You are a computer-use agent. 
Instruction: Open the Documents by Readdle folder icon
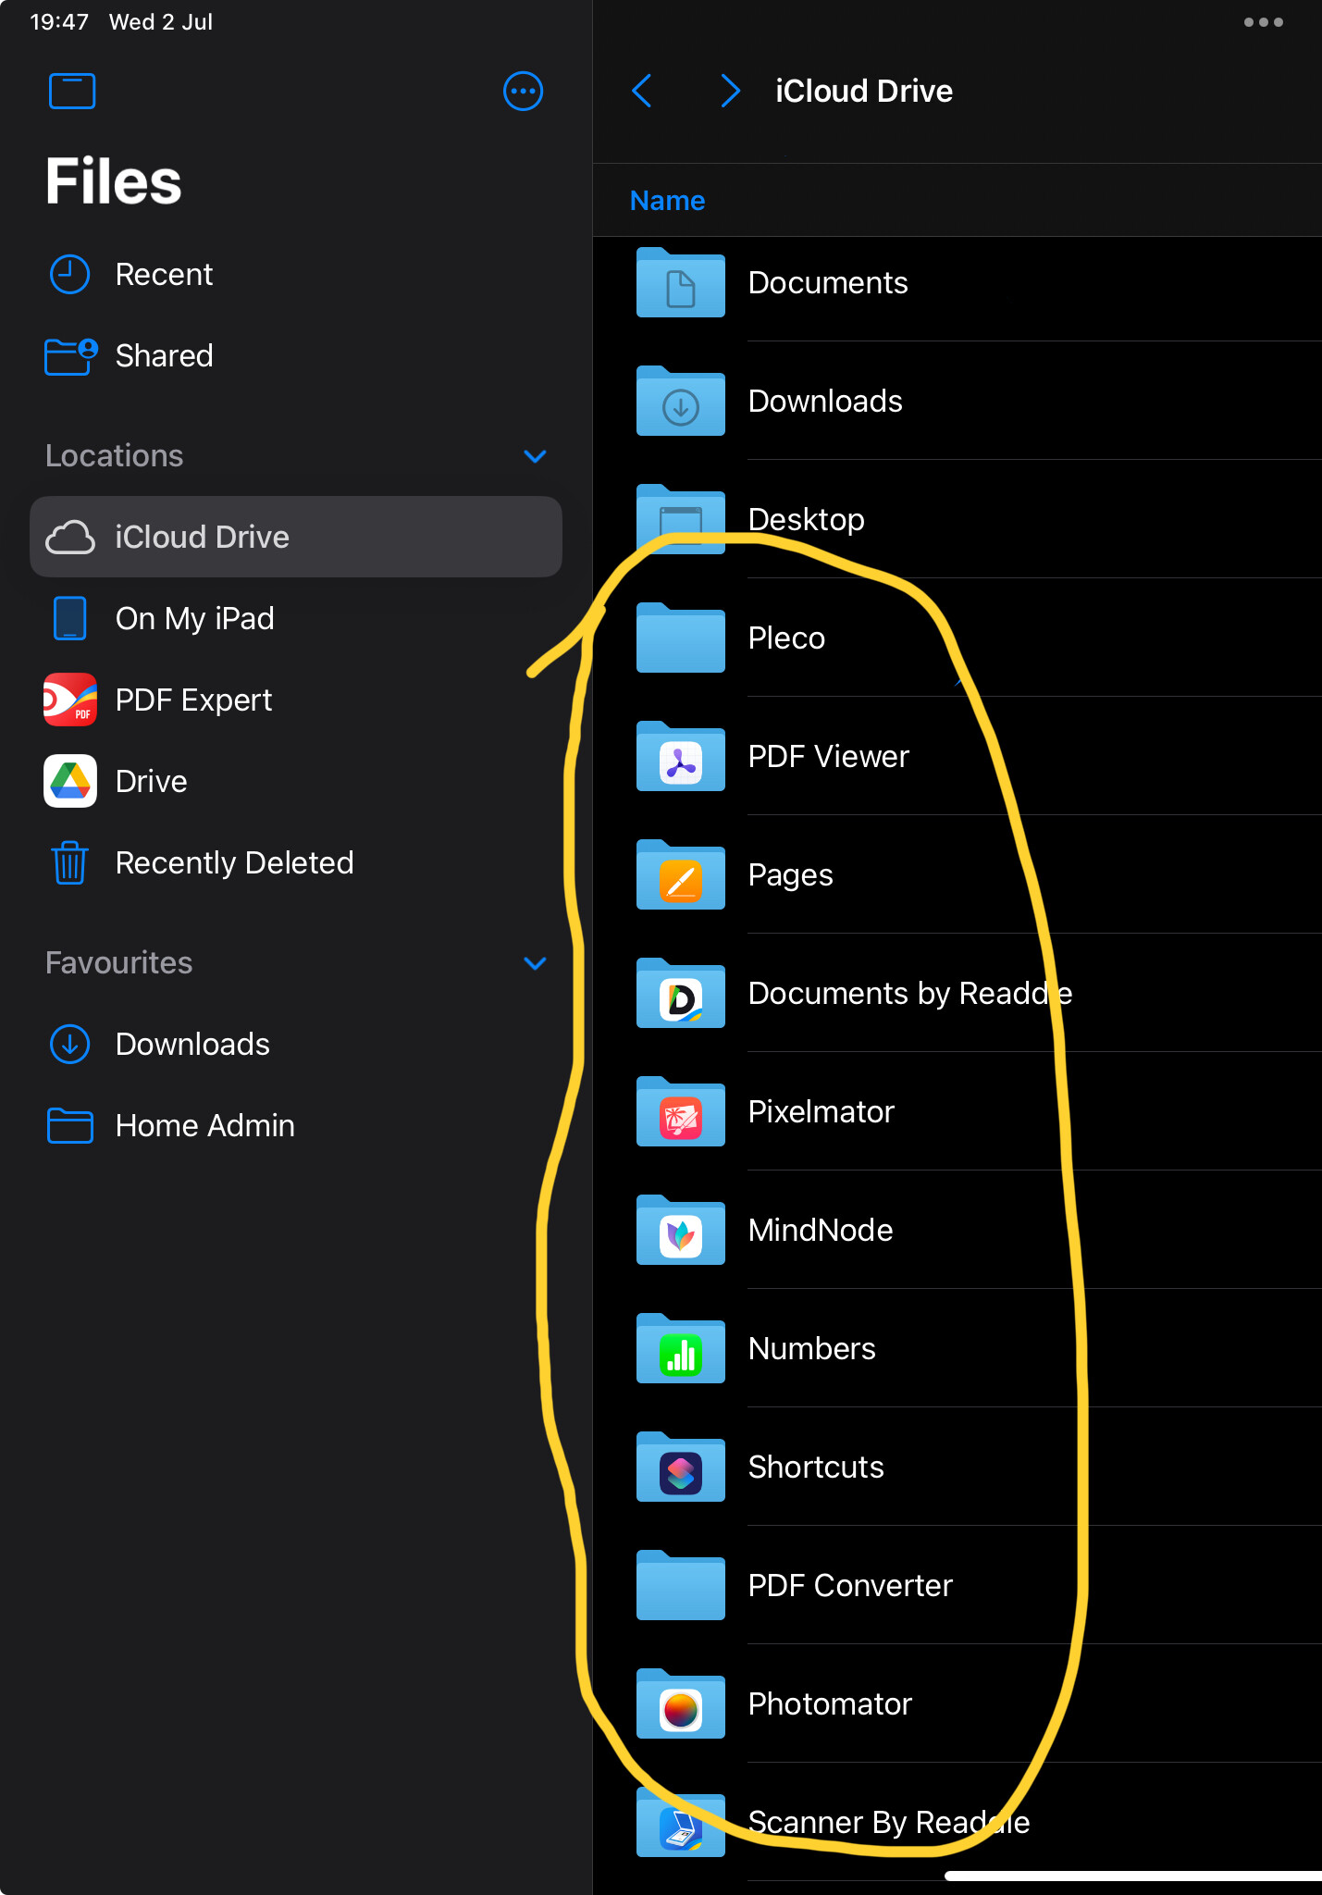pyautogui.click(x=681, y=994)
